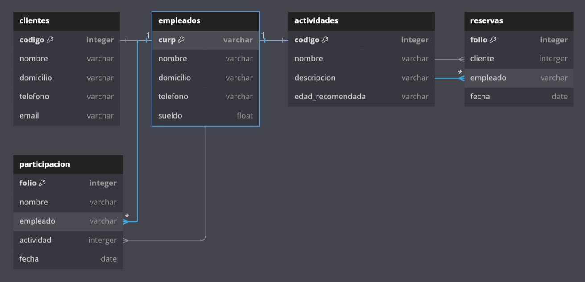
Task: Select the empleado field in participacion
Action: [68, 221]
